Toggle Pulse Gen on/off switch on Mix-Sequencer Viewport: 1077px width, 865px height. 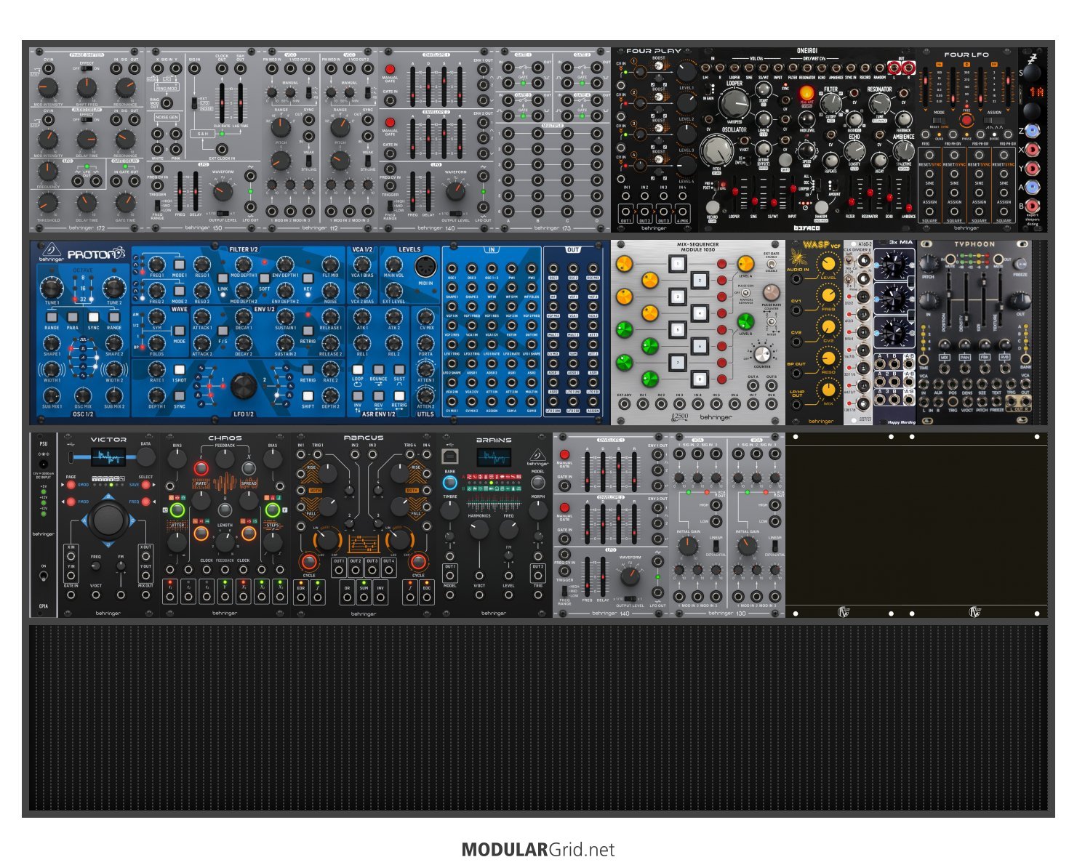pos(744,293)
